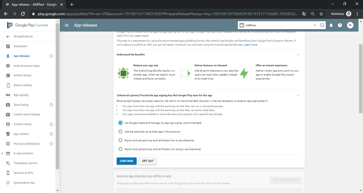363x193 pixels.
Task: Click the info icon beside app selector
Action: 322,25
